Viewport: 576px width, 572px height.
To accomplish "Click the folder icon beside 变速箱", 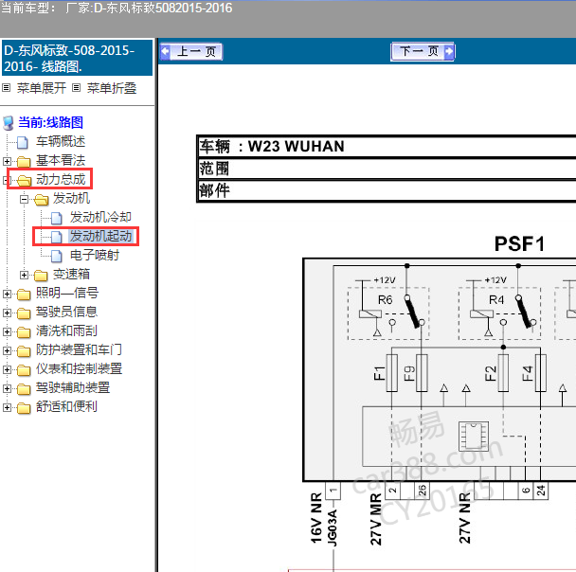I will (x=41, y=276).
